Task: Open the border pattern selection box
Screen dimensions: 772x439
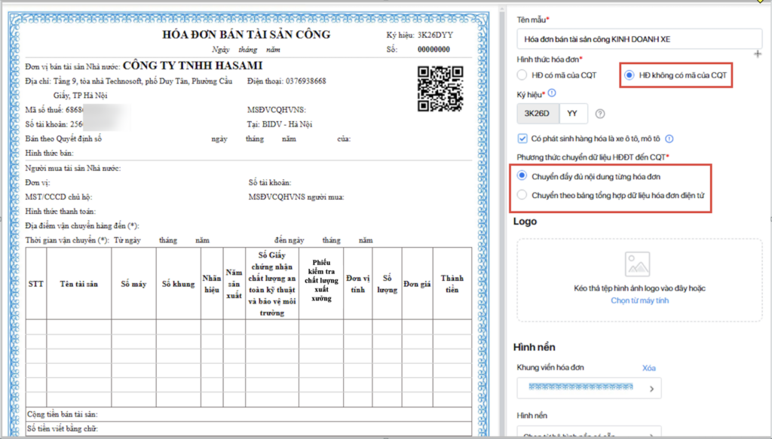Action: [x=589, y=389]
